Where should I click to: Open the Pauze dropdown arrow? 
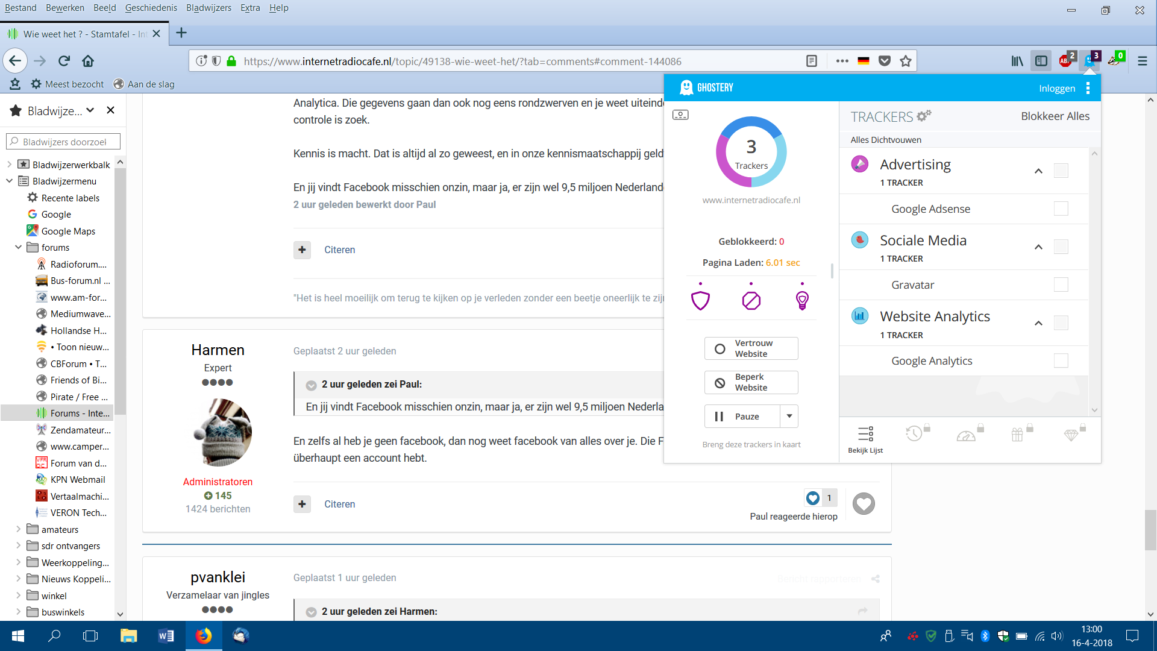(x=789, y=416)
